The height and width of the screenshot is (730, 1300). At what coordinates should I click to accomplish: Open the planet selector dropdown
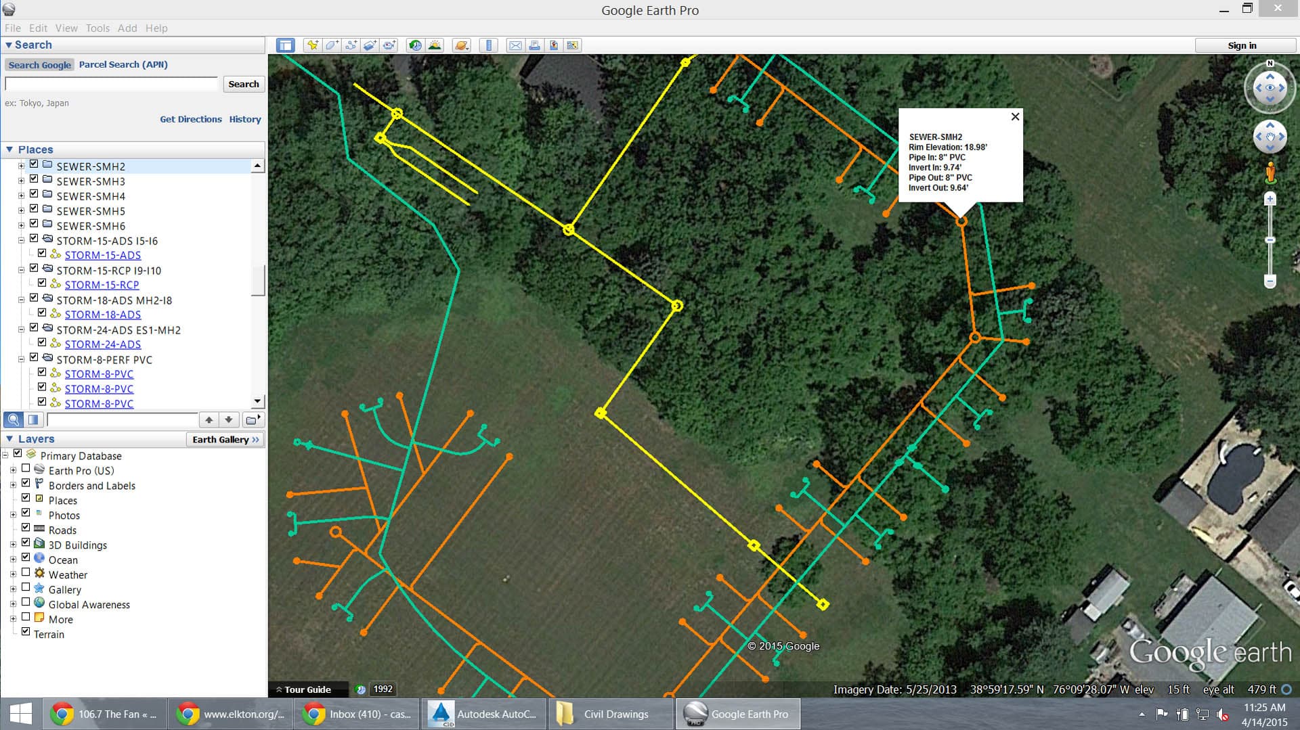point(461,45)
